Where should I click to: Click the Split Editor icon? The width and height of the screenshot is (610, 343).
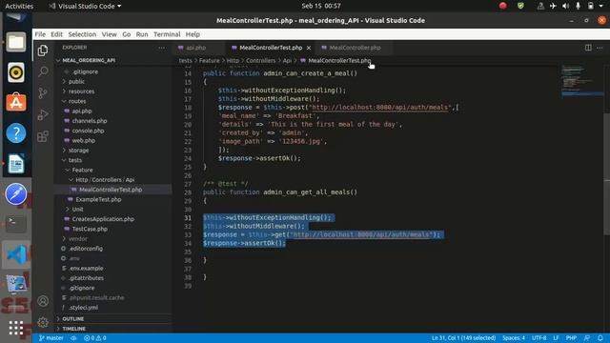click(x=588, y=48)
